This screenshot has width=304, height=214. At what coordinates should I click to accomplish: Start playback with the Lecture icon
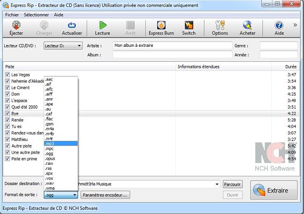[x=102, y=28]
